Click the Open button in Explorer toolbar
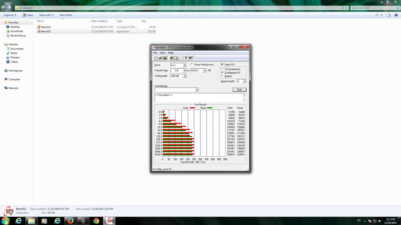 [x=28, y=15]
